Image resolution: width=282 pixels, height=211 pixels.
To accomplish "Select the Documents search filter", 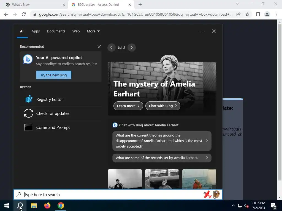I will [56, 31].
